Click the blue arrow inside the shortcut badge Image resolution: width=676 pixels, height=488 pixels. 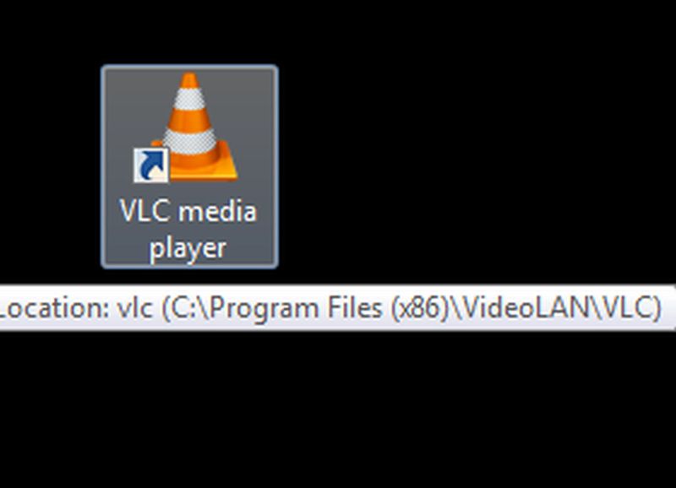coord(152,165)
